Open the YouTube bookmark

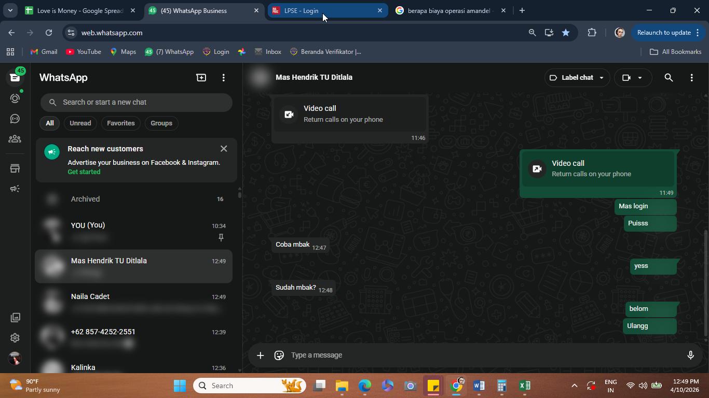[84, 52]
